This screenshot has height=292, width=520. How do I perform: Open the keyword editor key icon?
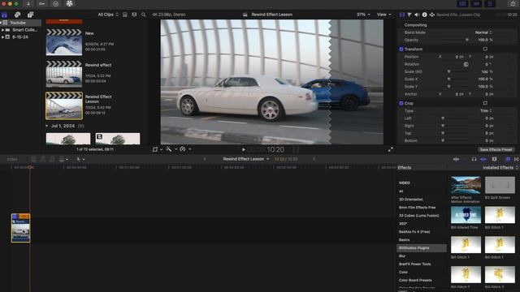pyautogui.click(x=41, y=3)
